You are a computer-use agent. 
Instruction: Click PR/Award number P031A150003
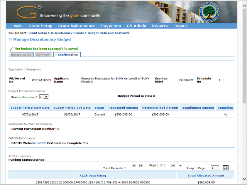pos(41,80)
